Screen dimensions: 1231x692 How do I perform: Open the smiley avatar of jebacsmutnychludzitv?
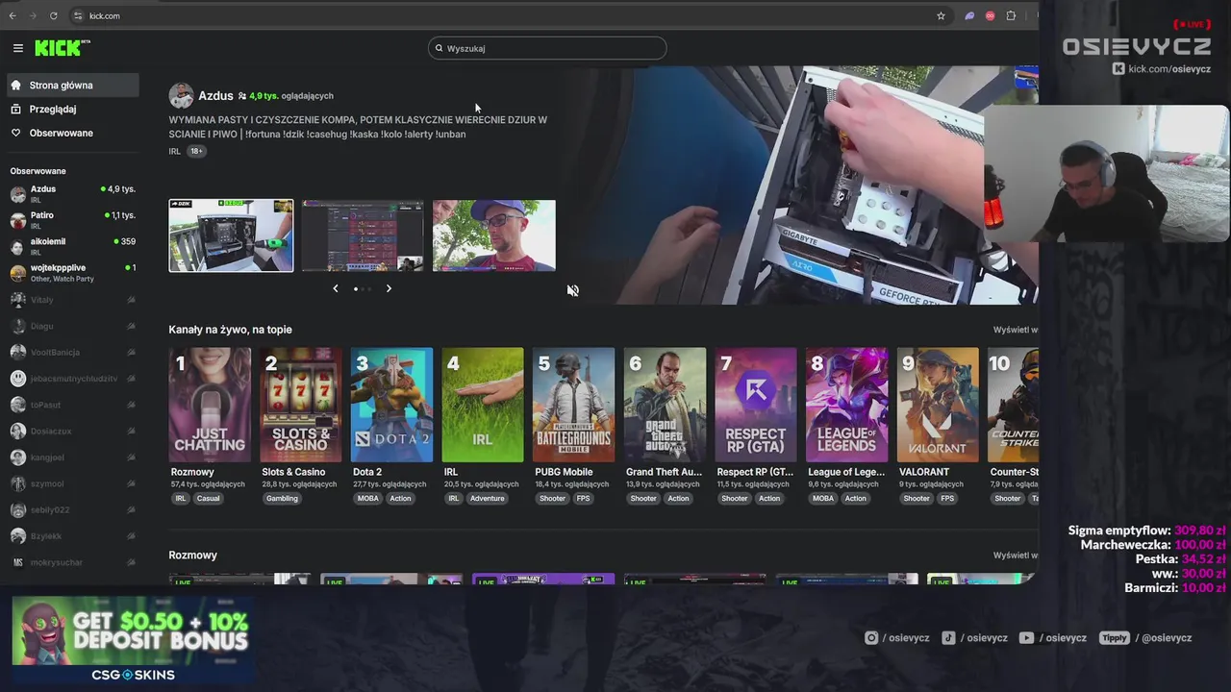pyautogui.click(x=17, y=379)
